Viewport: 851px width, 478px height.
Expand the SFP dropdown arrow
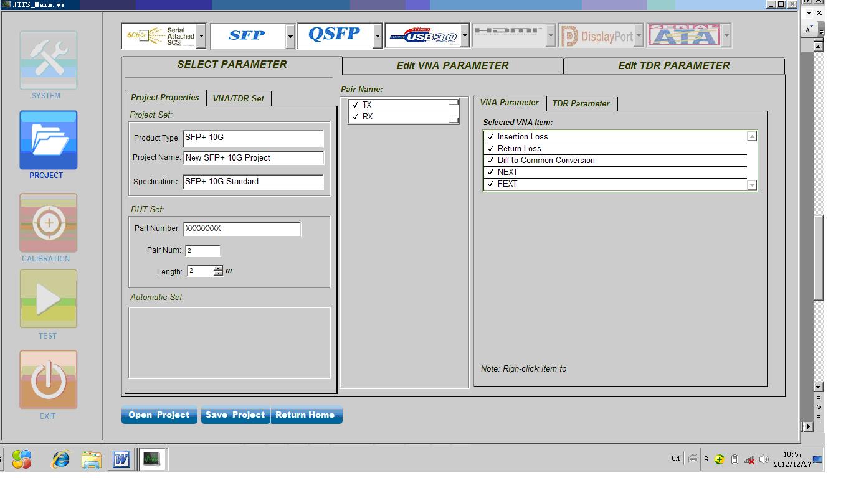coord(290,37)
